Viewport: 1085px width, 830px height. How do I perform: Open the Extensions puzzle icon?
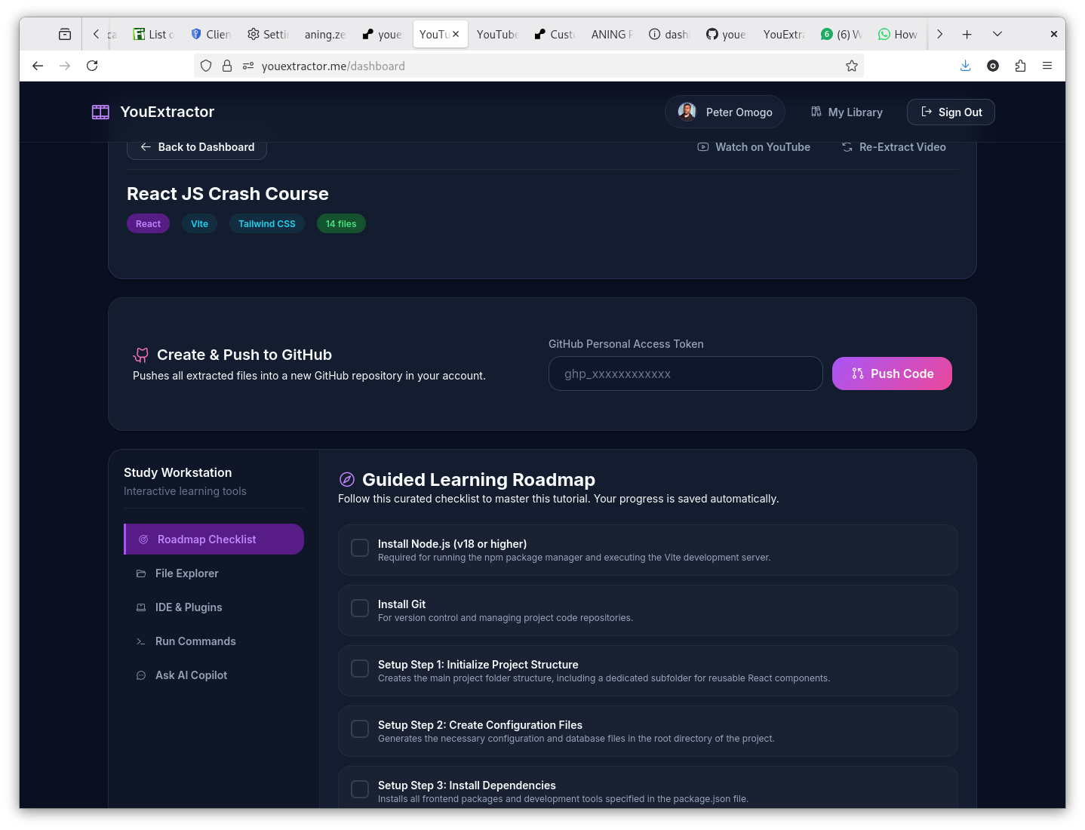[1020, 66]
